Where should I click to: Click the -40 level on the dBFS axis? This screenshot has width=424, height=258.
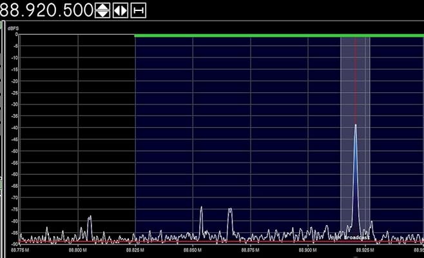(x=15, y=128)
